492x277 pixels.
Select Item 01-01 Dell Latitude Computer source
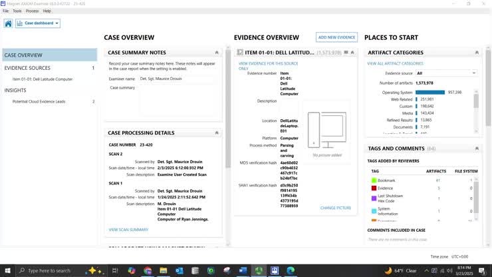[x=43, y=79]
